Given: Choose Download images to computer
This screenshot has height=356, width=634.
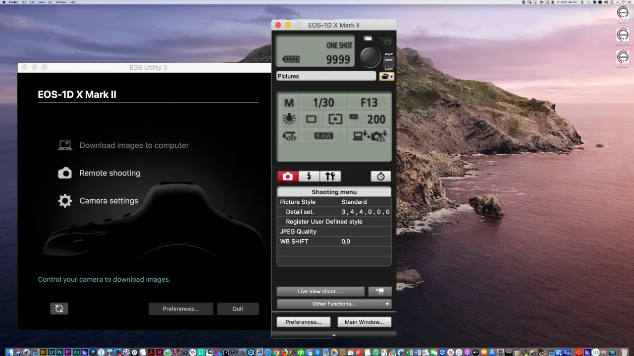Looking at the screenshot, I should (134, 145).
